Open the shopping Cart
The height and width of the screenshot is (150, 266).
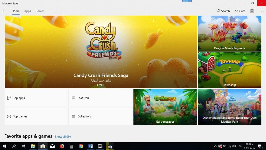tap(240, 11)
